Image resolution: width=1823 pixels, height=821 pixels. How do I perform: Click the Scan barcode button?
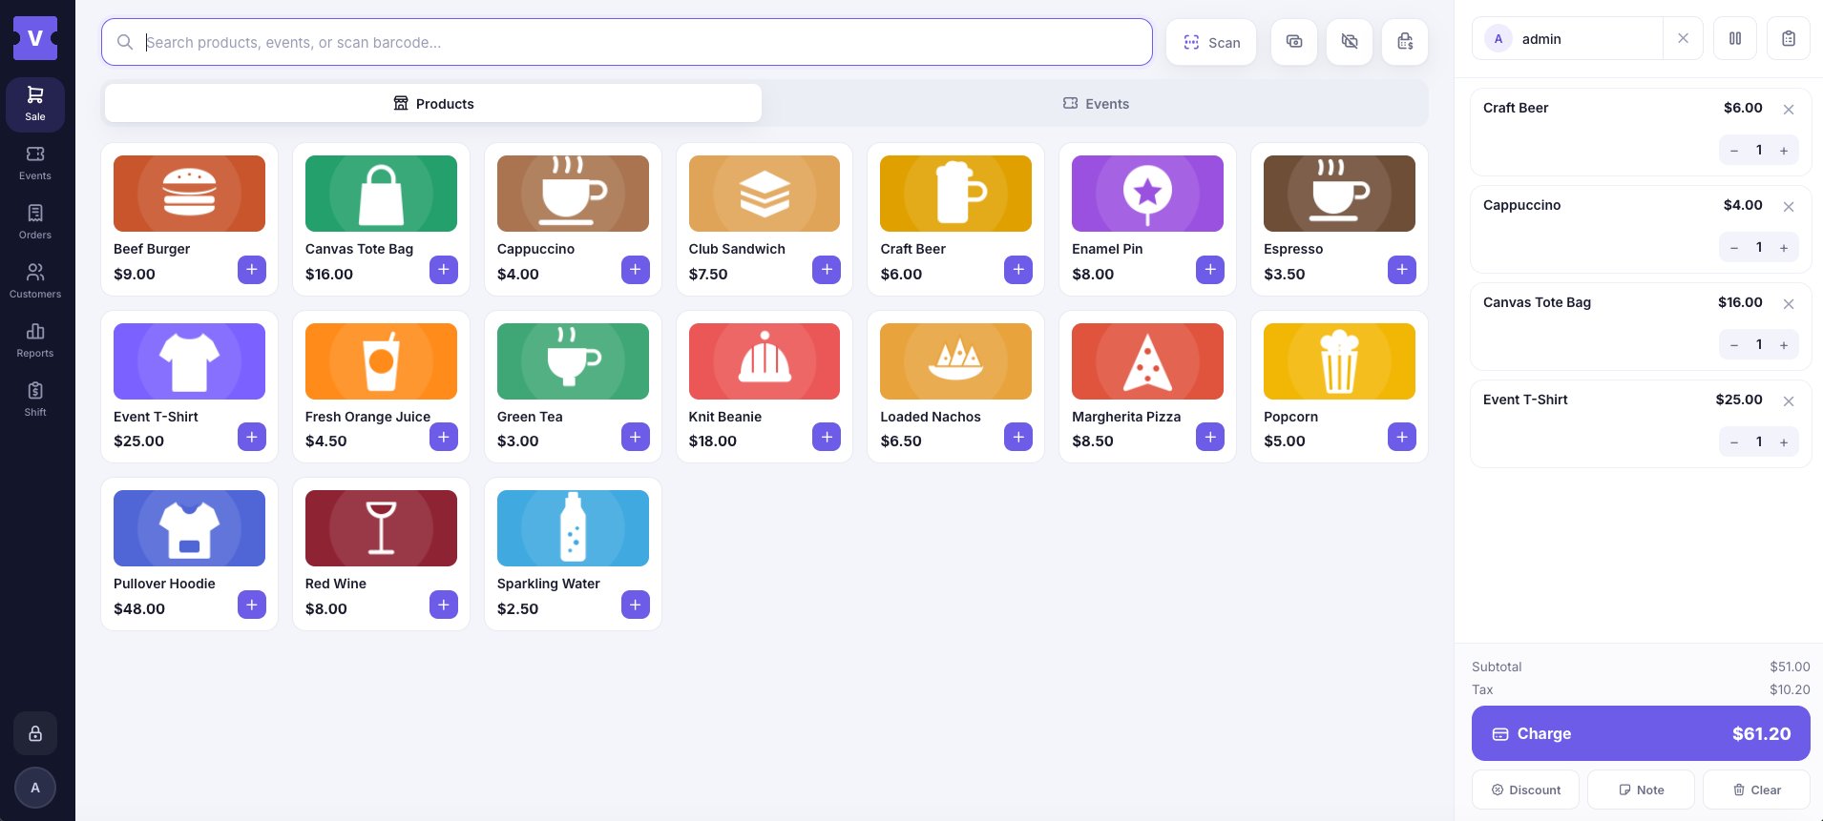coord(1211,42)
